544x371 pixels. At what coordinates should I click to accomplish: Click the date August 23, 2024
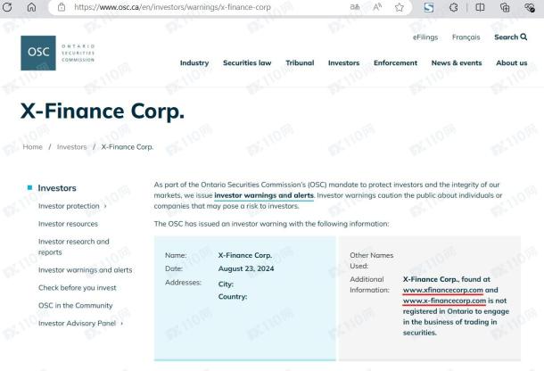[246, 268]
